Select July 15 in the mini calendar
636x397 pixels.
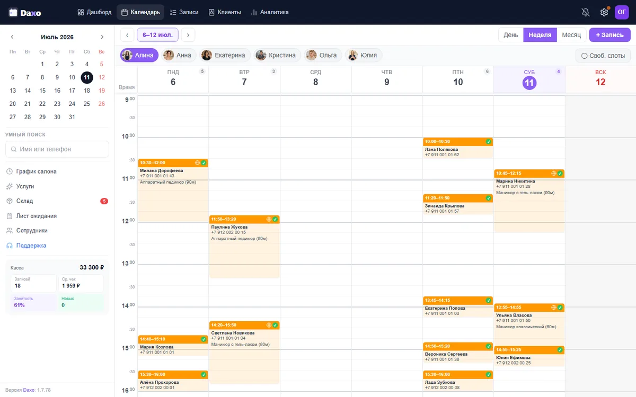42,91
